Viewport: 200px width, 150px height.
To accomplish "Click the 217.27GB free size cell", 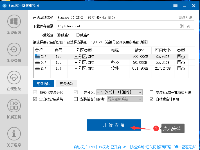I will click(163, 69).
